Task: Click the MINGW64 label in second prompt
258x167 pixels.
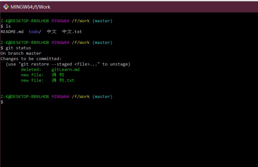Action: coord(60,43)
